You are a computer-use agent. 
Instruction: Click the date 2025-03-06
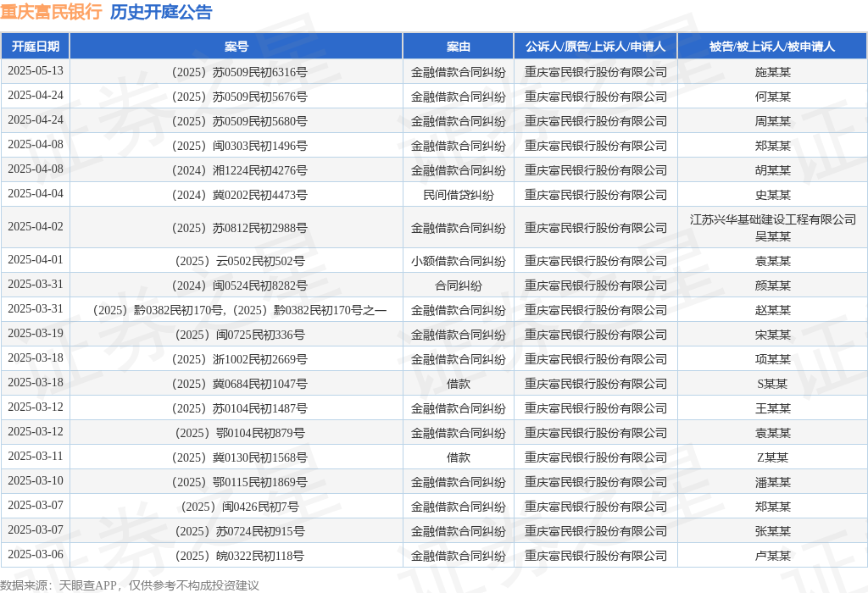[36, 554]
